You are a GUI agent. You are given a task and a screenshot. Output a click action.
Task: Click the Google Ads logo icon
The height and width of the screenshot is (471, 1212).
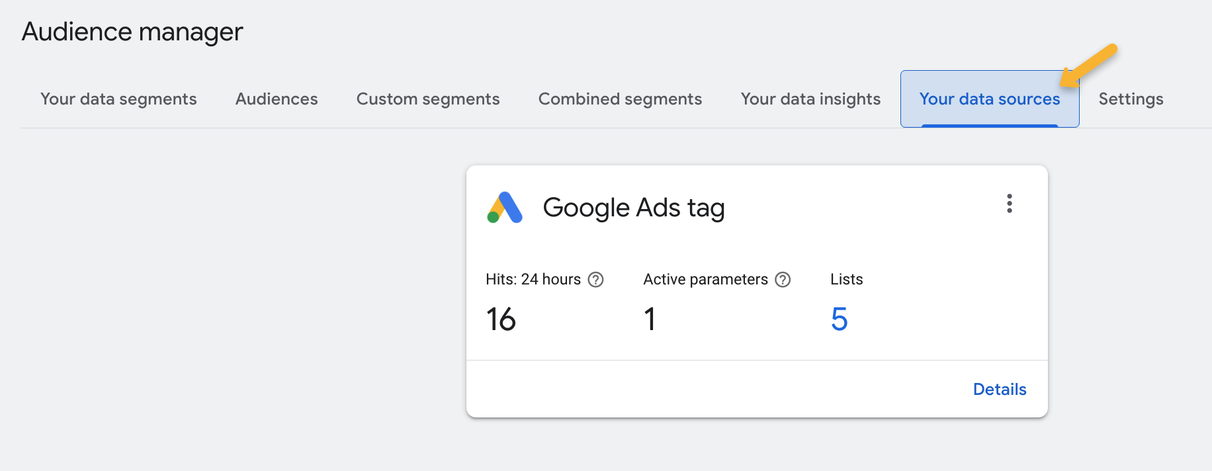point(505,208)
